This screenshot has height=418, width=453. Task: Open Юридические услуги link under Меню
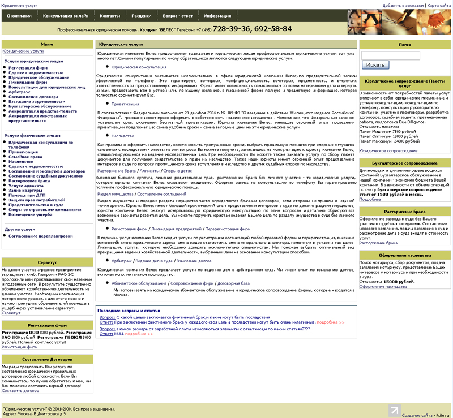[23, 51]
